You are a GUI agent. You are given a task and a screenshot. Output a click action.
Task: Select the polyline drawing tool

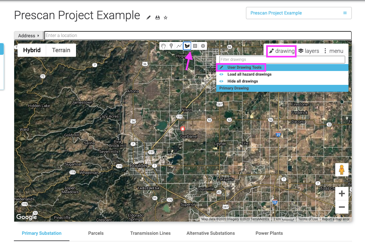(x=179, y=46)
